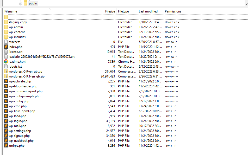Image resolution: width=248 pixels, height=155 pixels.
Task: Click the wp-signup.php file icon
Action: click(x=6, y=135)
